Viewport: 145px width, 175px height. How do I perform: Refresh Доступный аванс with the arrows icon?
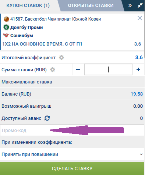47,118
